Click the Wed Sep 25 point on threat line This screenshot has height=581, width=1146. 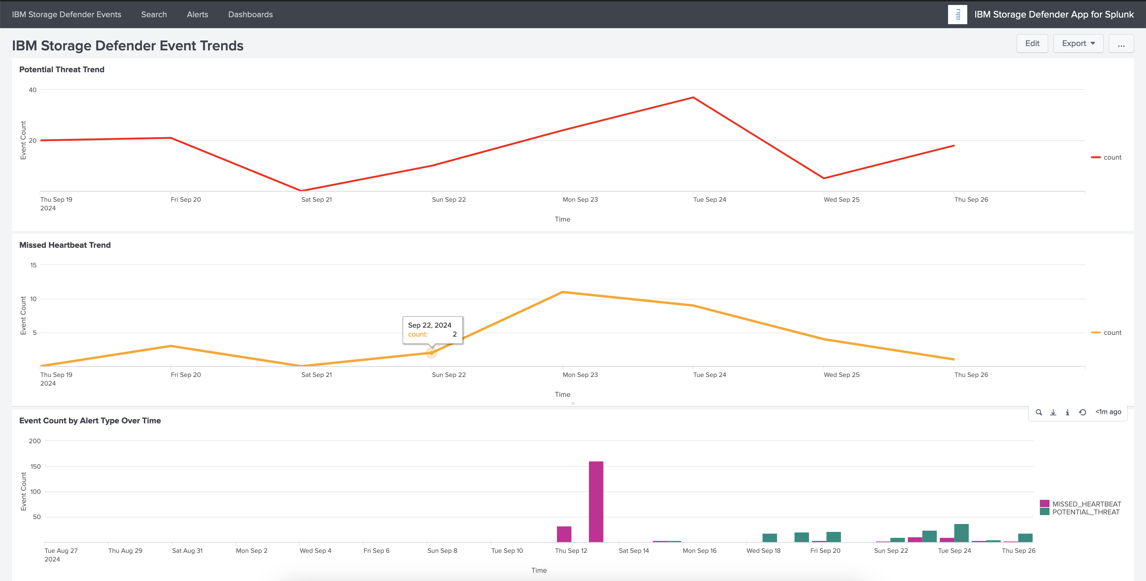[x=824, y=178]
